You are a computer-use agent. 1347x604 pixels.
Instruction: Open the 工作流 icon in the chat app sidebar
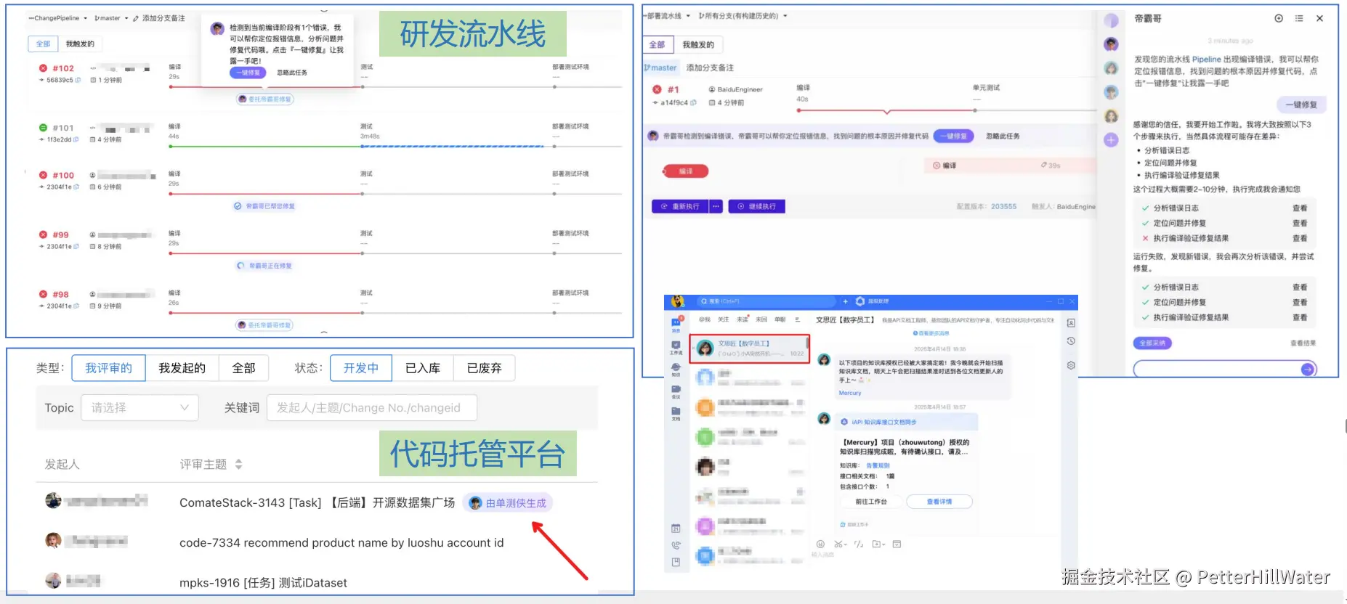(x=676, y=348)
